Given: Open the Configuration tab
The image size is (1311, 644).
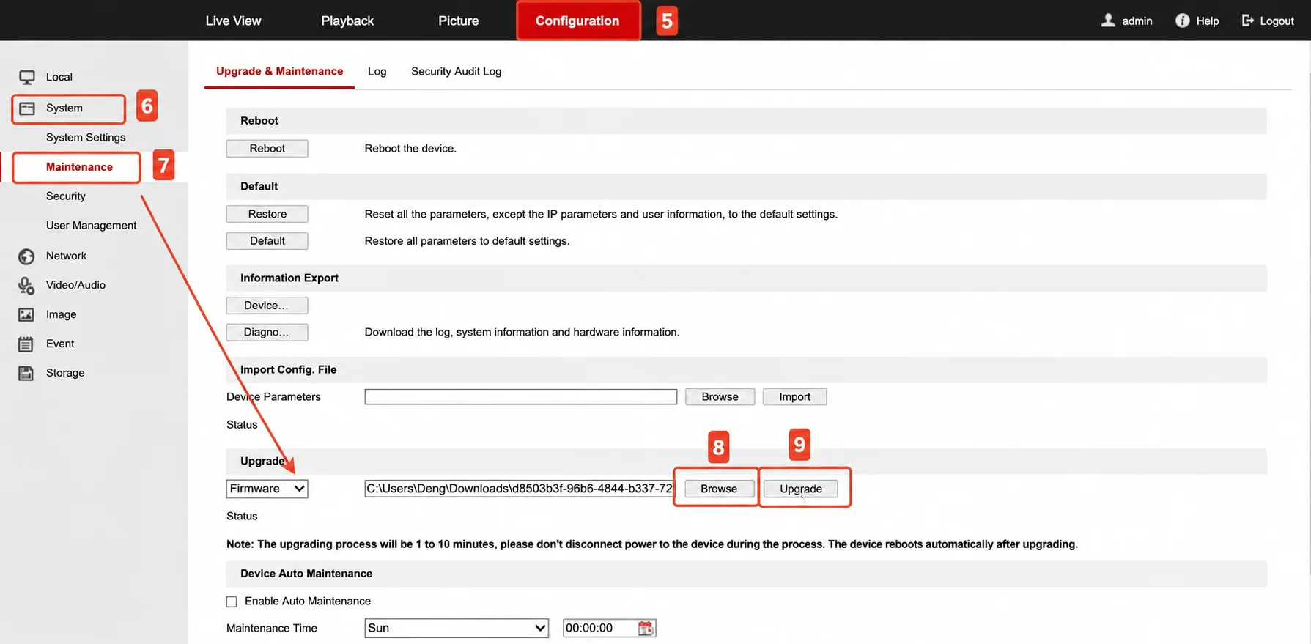Looking at the screenshot, I should coord(577,21).
